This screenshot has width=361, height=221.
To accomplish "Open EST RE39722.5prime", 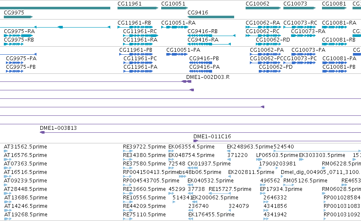I will click(128, 151).
